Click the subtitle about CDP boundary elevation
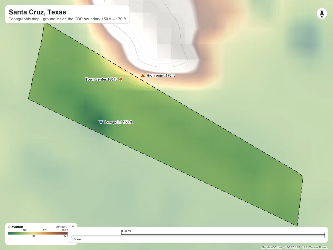Screen dimensions: 333x250 [67, 19]
